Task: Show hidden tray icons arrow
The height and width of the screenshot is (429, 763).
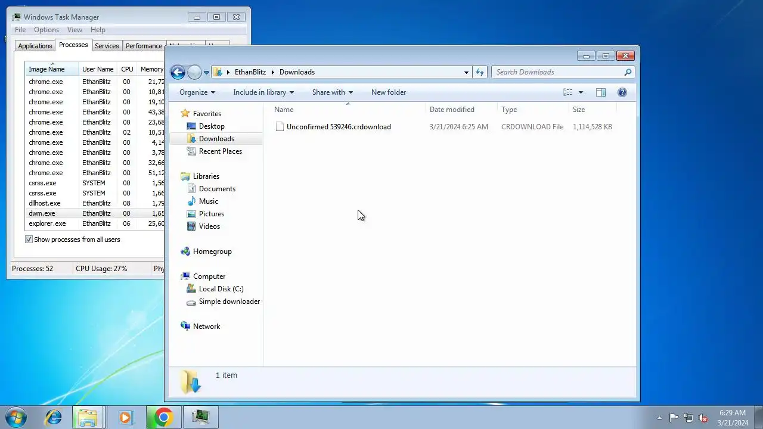Action: [659, 418]
